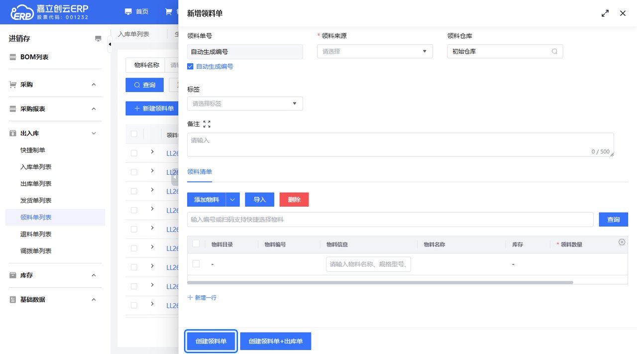Open 调拨单列表 in the sidebar
Viewport: 637px width, 354px height.
(x=36, y=251)
